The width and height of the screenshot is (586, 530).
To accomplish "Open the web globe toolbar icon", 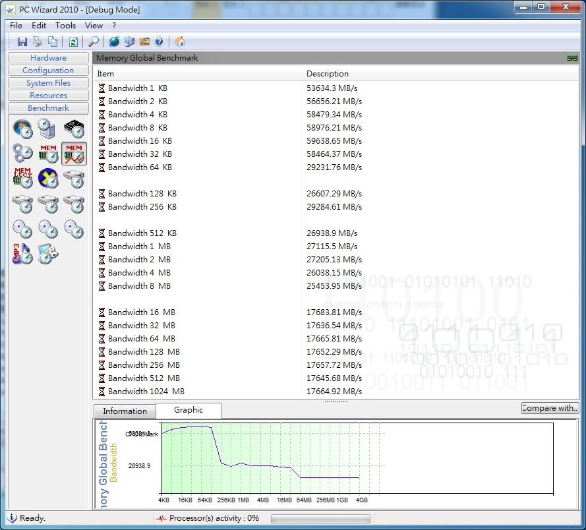I will pyautogui.click(x=114, y=42).
